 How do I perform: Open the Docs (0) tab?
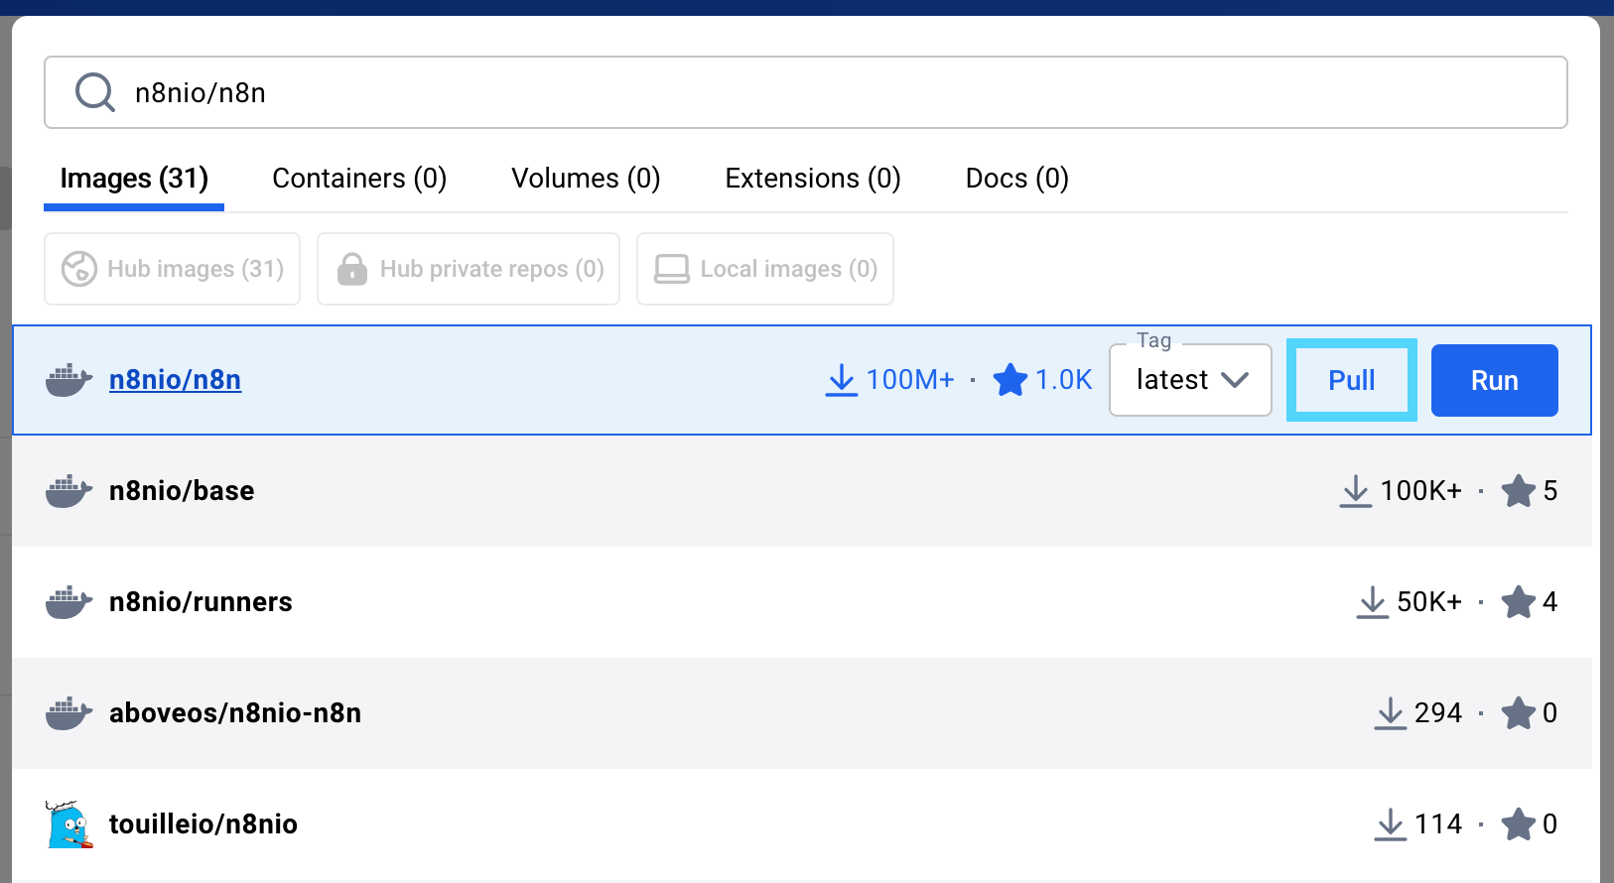pyautogui.click(x=1016, y=179)
